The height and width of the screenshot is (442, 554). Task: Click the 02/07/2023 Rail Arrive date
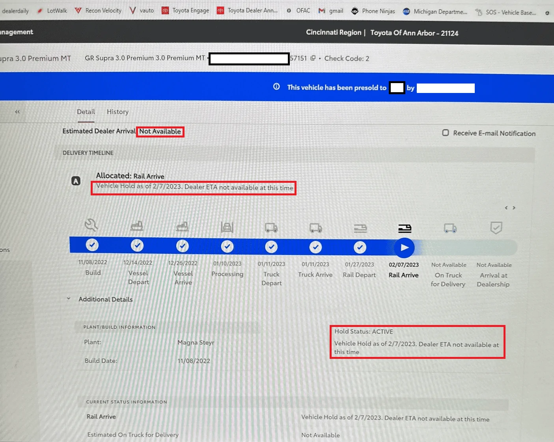404,265
